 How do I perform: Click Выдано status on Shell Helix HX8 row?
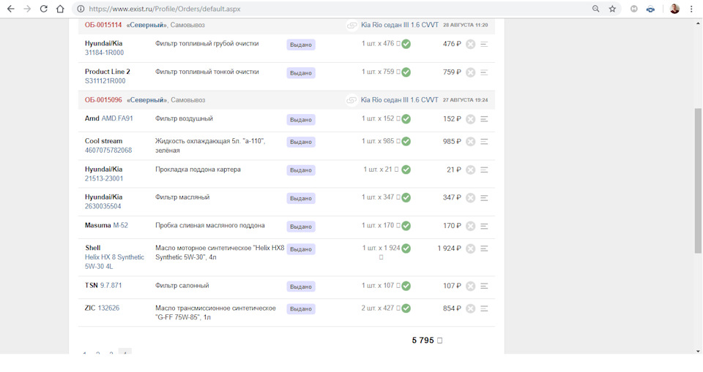tap(301, 249)
